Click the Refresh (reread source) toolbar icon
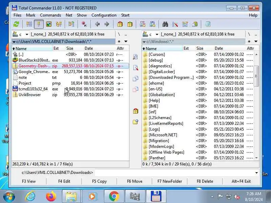Image resolution: width=271 pixels, height=203 pixels. click(x=16, y=24)
